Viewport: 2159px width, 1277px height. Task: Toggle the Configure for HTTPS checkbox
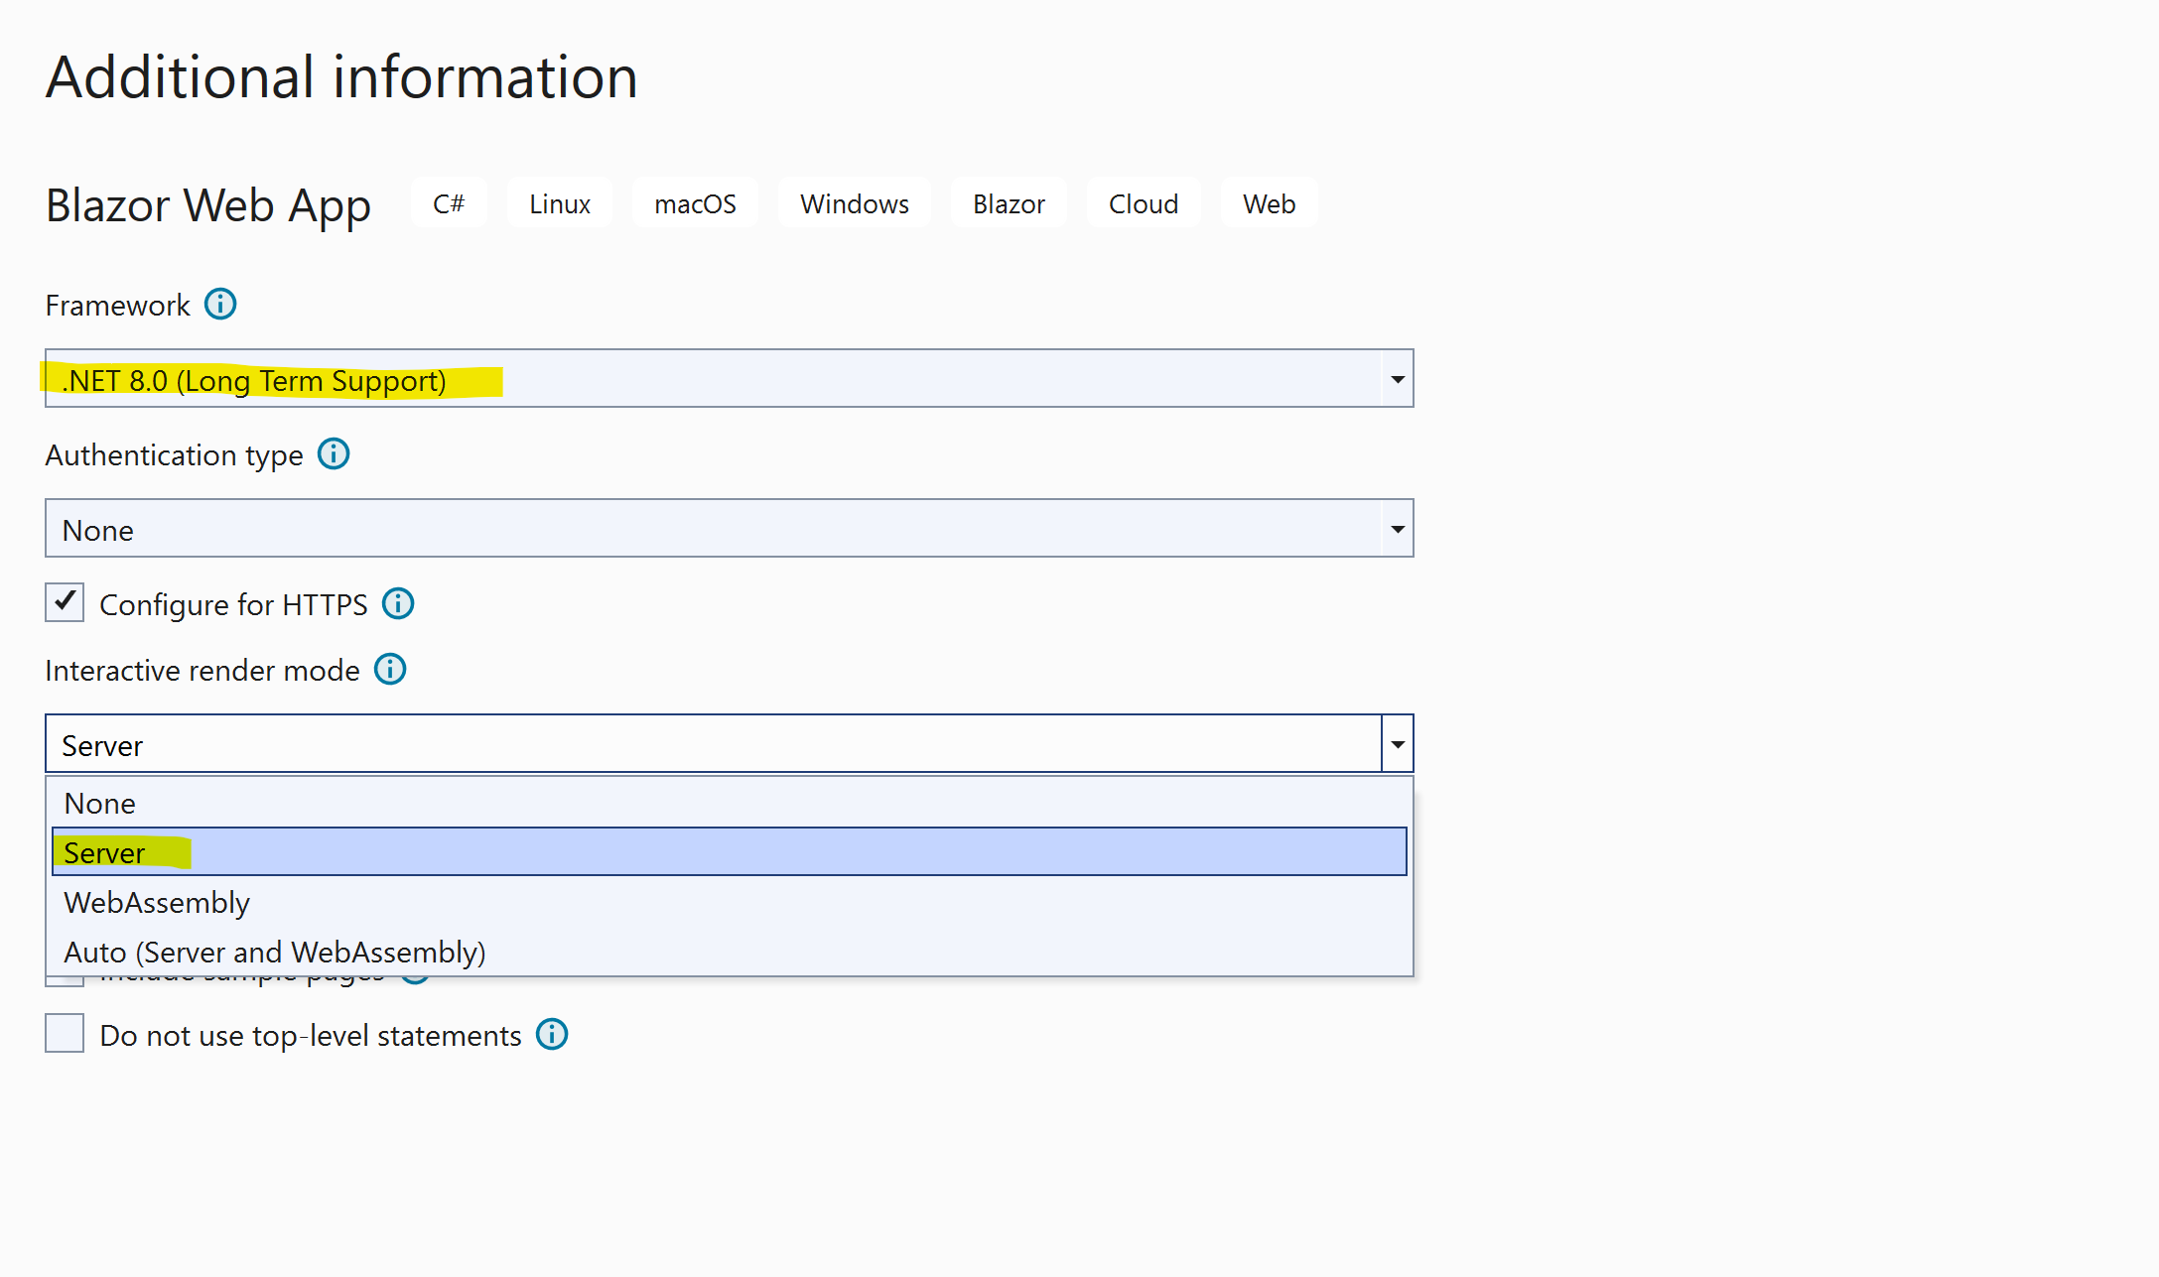(65, 602)
